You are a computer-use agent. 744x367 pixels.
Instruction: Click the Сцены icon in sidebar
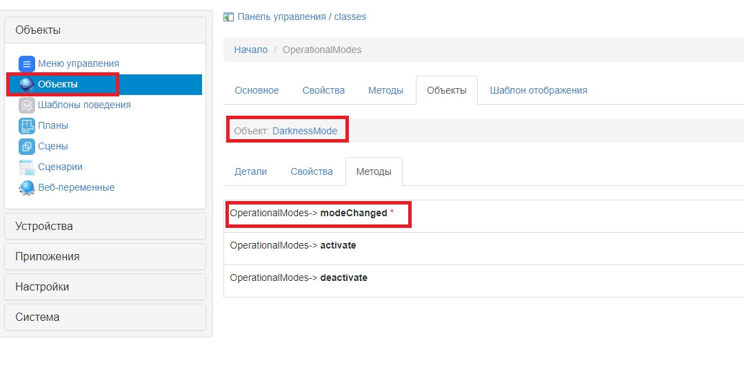click(27, 147)
